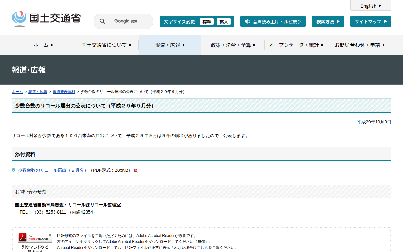Image resolution: width=403 pixels, height=252 pixels.
Task: Open 少数台数のリコール届出（９月分） PDF link
Action: pos(53,170)
